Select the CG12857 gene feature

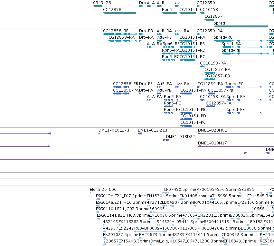click(209, 20)
